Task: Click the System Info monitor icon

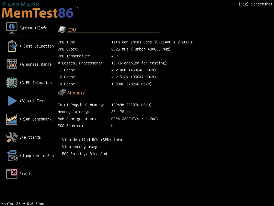Action: [12, 28]
